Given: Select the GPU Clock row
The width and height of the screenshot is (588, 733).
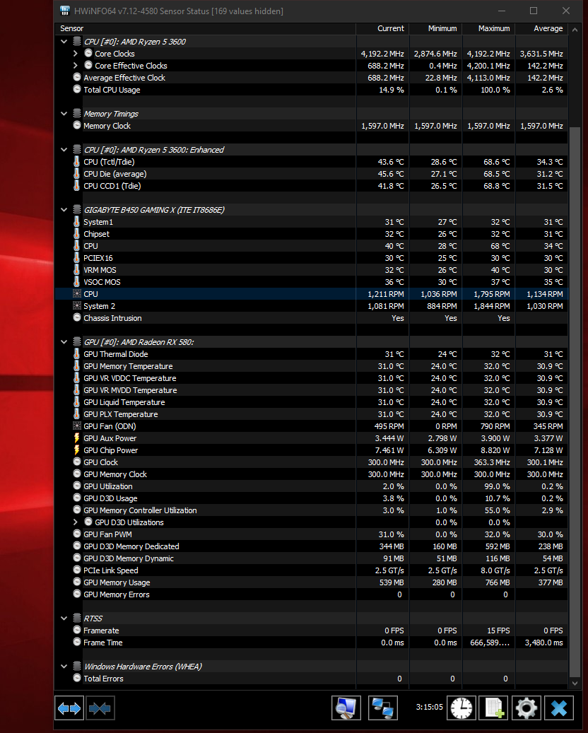Looking at the screenshot, I should pyautogui.click(x=312, y=462).
